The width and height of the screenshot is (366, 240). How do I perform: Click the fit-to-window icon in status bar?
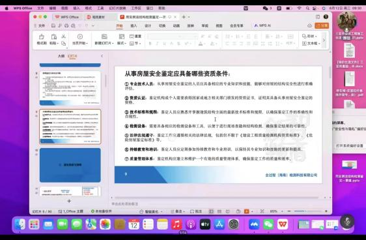pos(262,211)
